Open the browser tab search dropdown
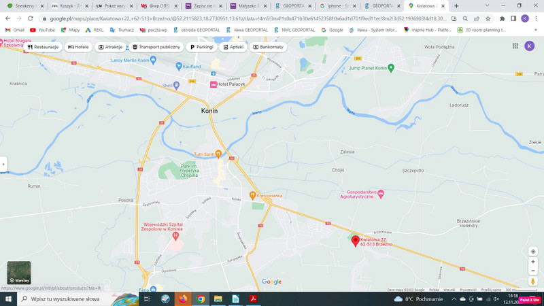This screenshot has width=544, height=306. (x=487, y=5)
